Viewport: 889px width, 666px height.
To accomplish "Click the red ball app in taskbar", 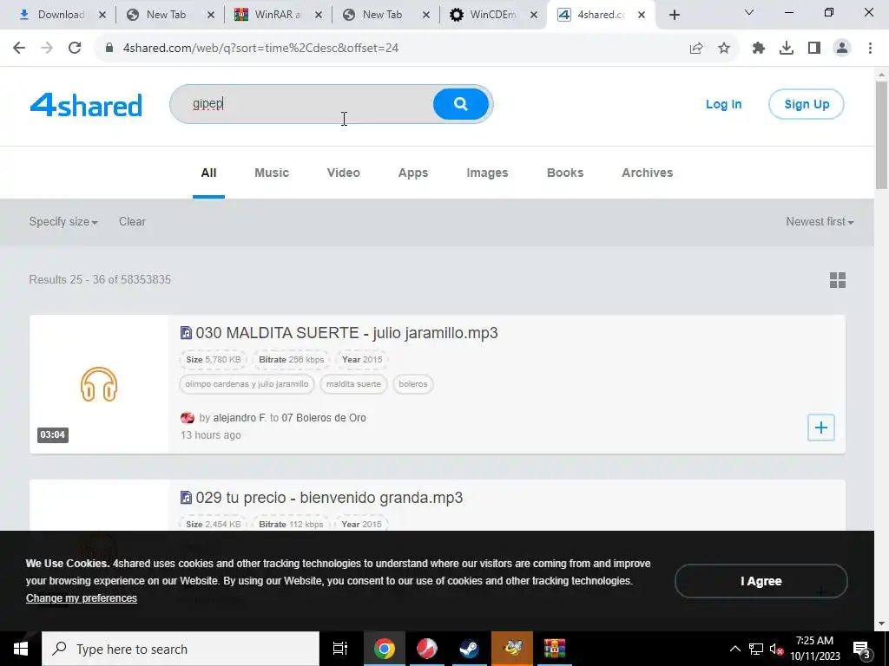I will (x=426, y=649).
